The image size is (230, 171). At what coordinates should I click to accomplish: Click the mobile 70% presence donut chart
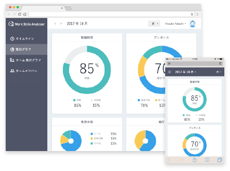(x=195, y=145)
